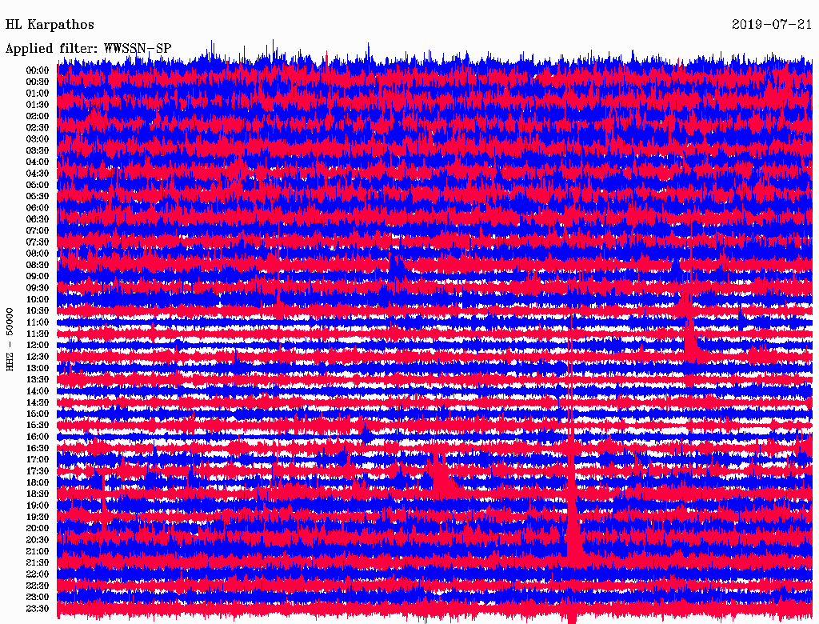Select the 19:00 time label
819x624 pixels.
38,506
